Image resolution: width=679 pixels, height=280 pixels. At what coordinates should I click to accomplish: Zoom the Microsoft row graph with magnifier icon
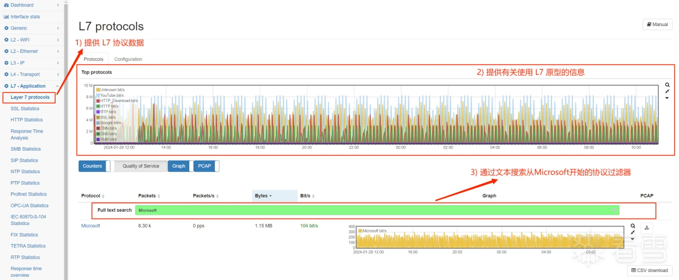(x=633, y=226)
